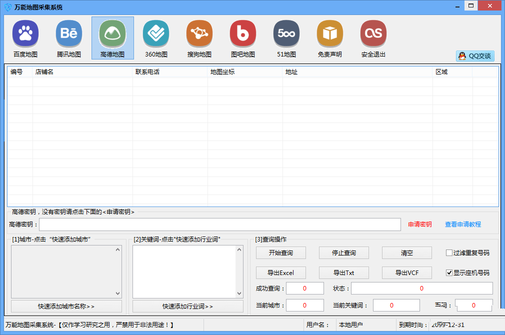The width and height of the screenshot is (505, 335).
Task: Click the 状态 value field
Action: coord(422,288)
